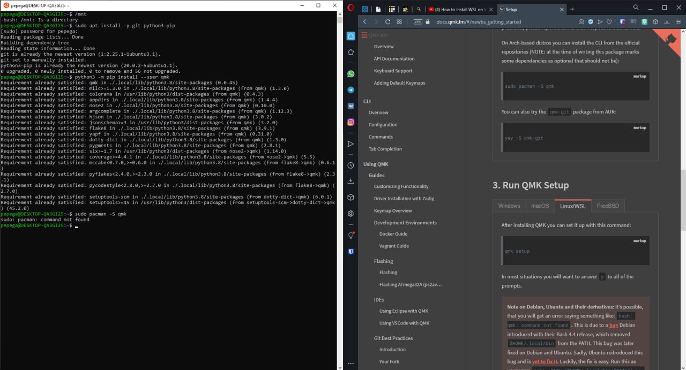The width and height of the screenshot is (686, 370).
Task: Open Docker Guide link
Action: (393, 234)
